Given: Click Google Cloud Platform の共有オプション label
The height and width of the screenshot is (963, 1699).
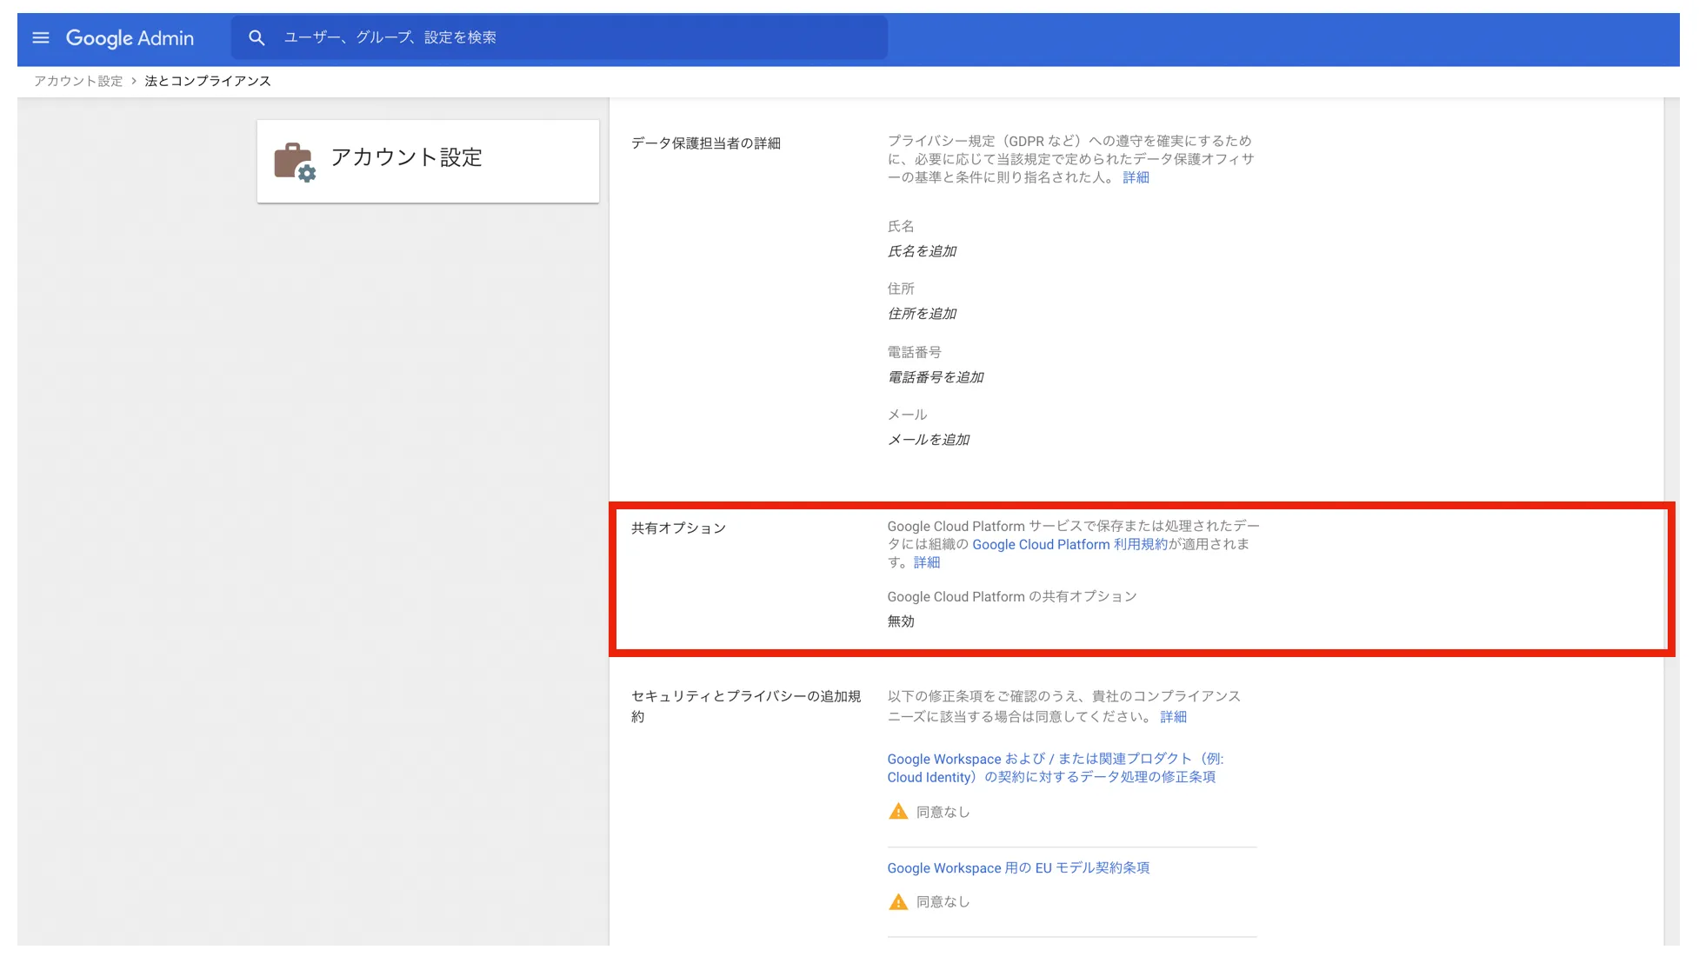Looking at the screenshot, I should click(1012, 596).
